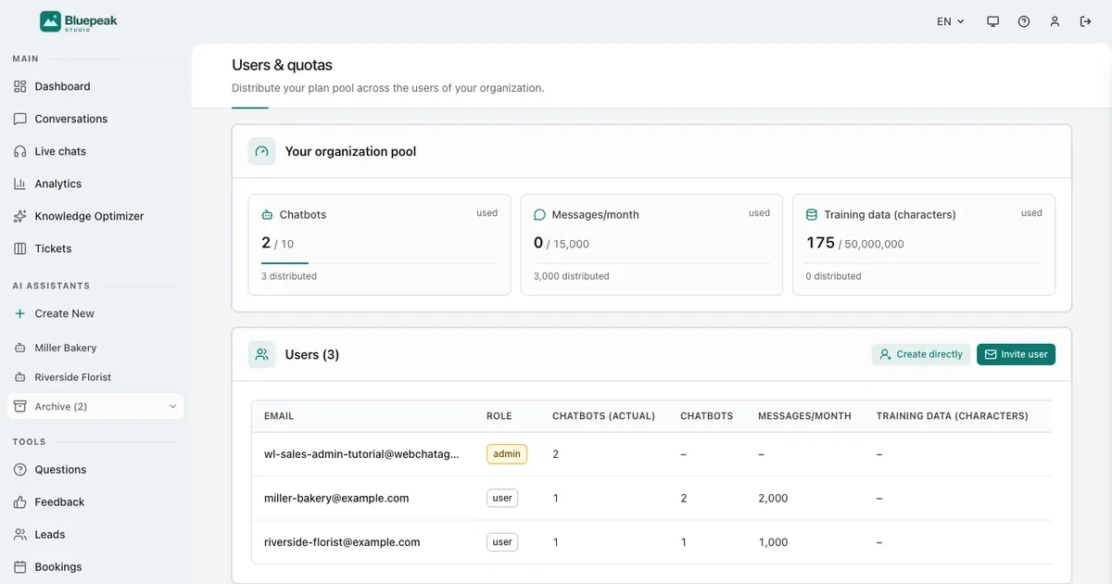Screen dimensions: 1112x584
Task: Click the CHATBOTS (ACTUAL) column header
Action: (x=603, y=416)
